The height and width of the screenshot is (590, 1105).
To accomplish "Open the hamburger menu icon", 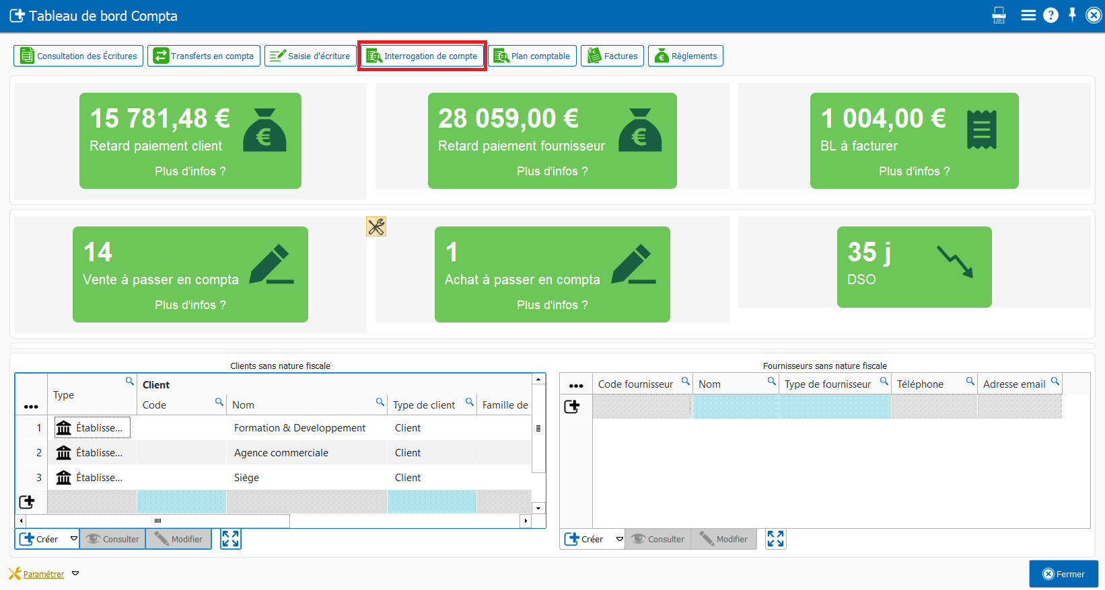I will 1028,15.
